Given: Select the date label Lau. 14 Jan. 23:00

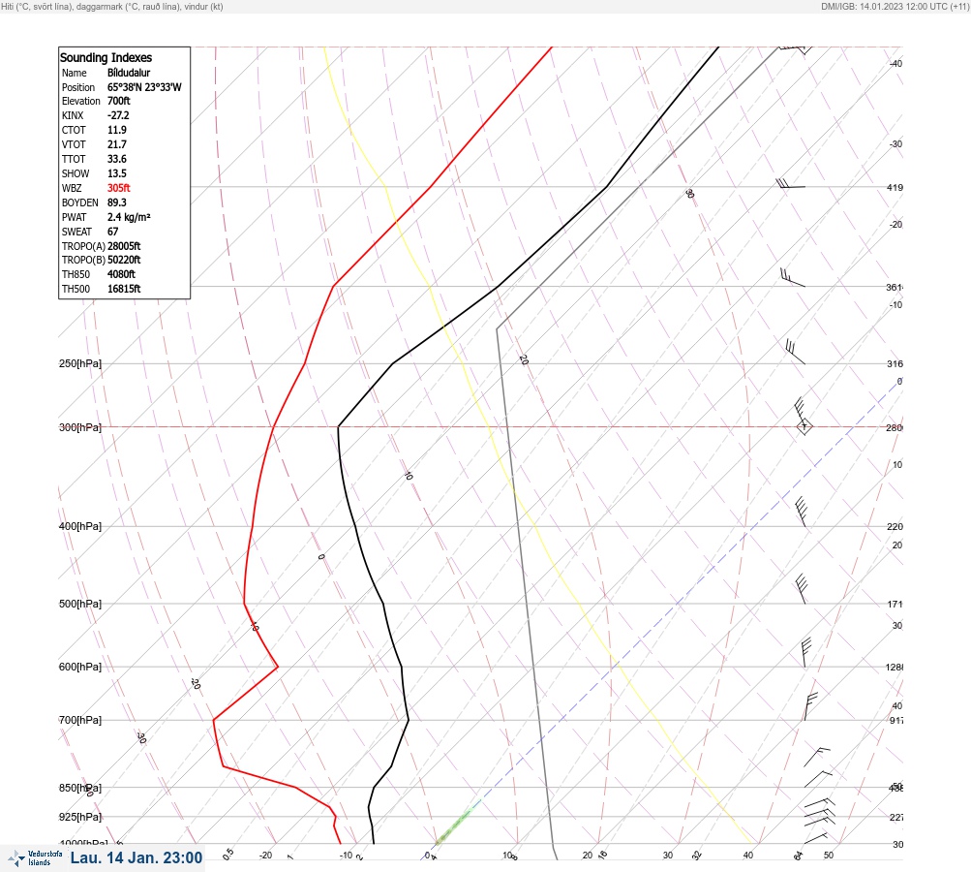Looking at the screenshot, I should 137,857.
